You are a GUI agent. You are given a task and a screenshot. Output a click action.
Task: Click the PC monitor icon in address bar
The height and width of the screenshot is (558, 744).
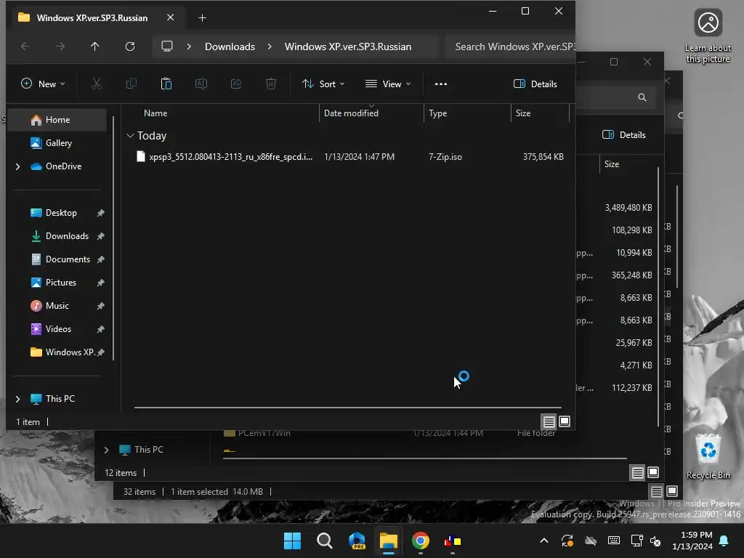(167, 46)
